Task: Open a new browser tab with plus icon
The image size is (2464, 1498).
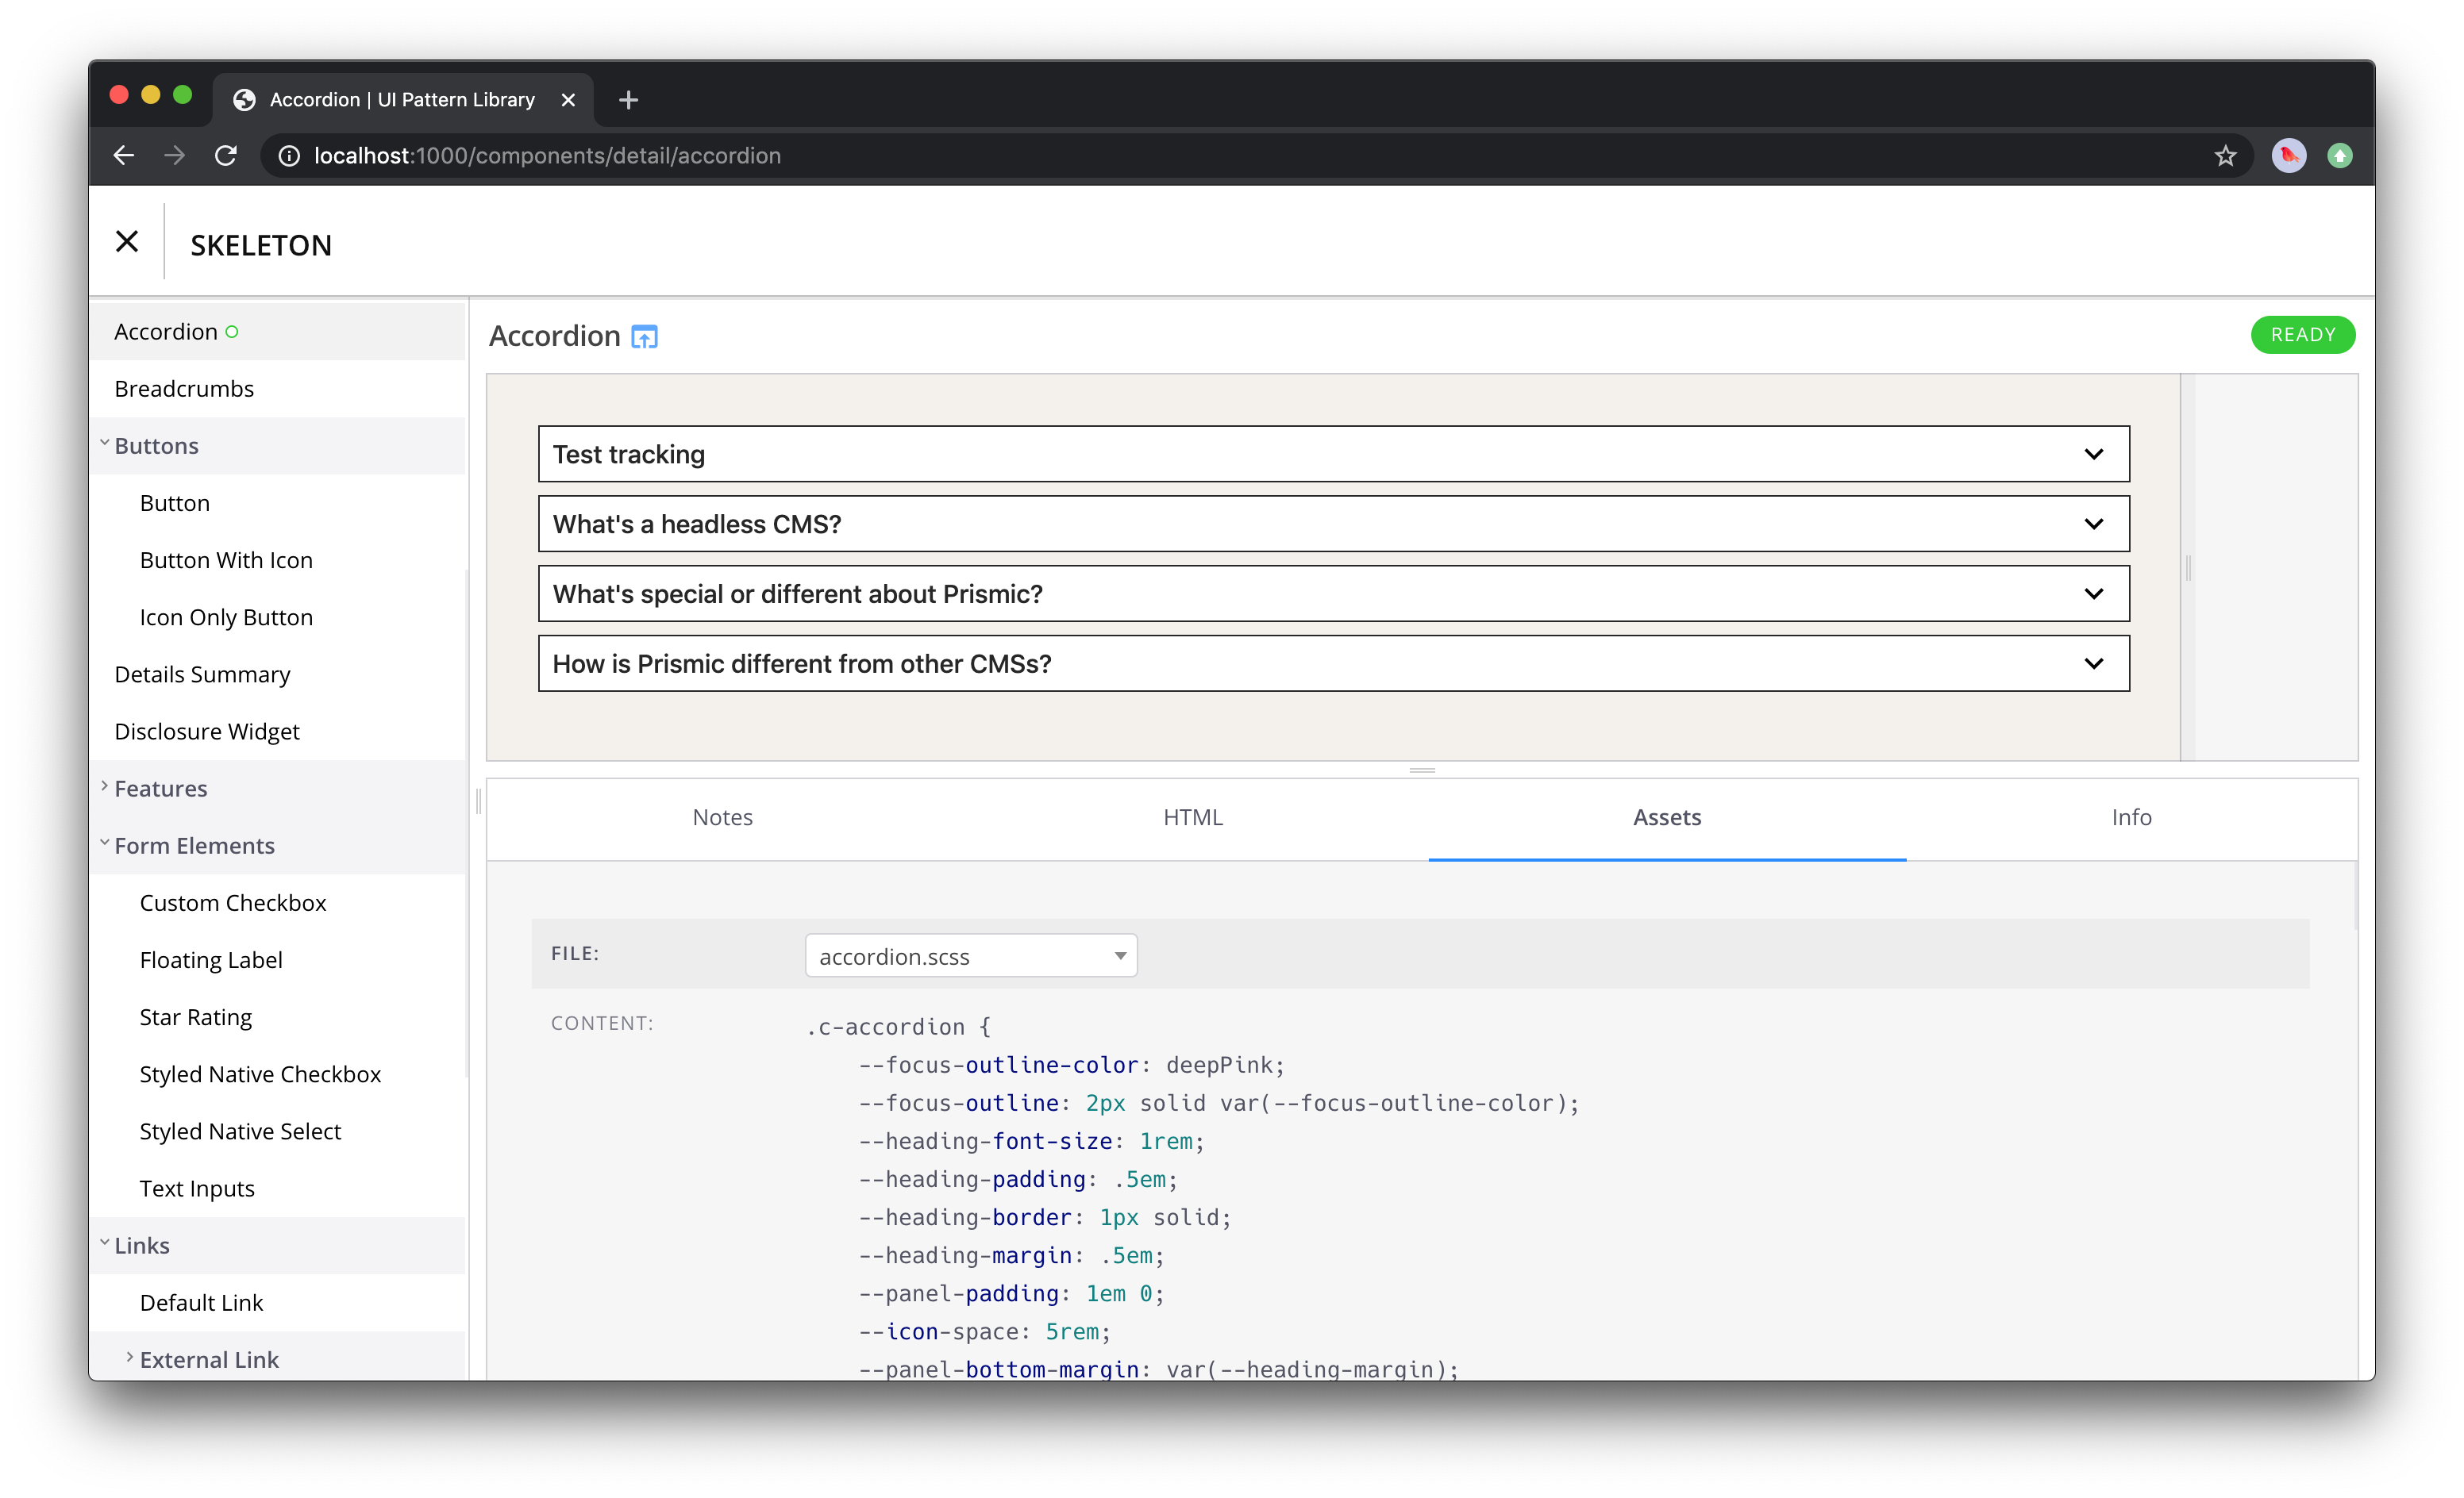Action: [x=628, y=100]
